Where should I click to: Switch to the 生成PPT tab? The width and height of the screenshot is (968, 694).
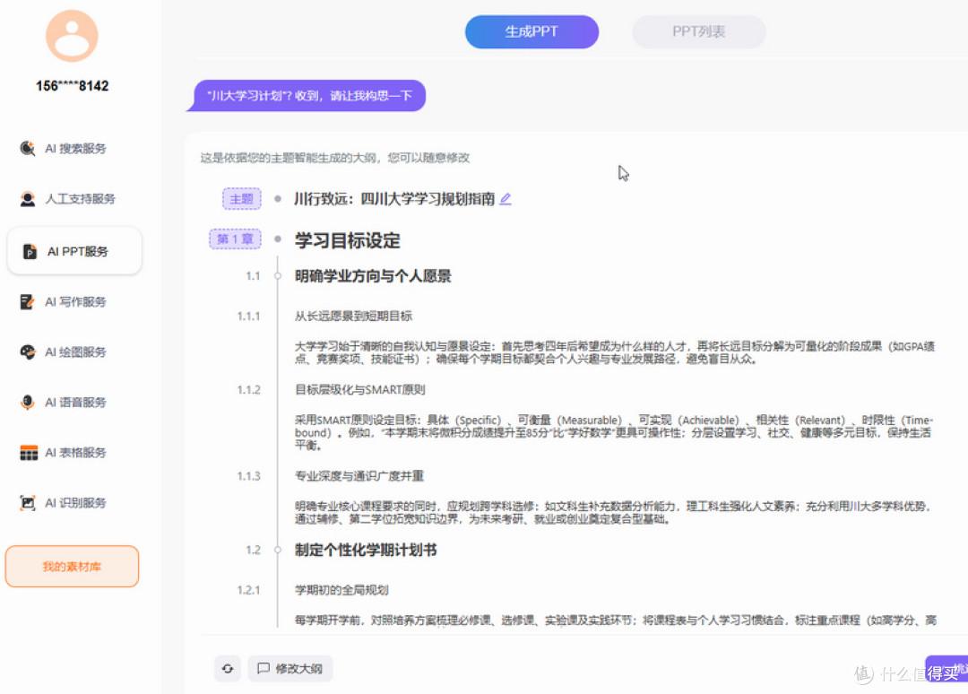coord(532,31)
